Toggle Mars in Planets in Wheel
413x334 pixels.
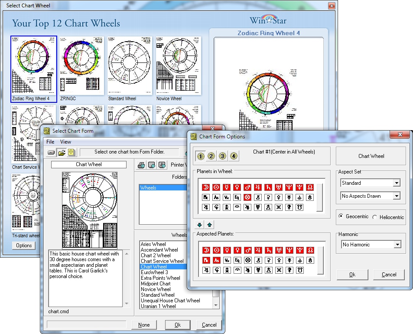[x=247, y=187]
